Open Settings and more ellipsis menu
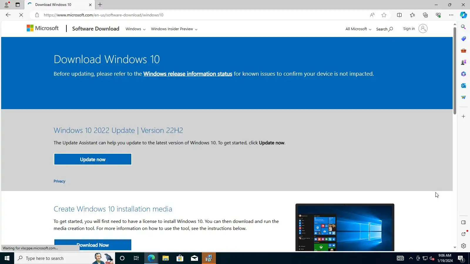This screenshot has width=470, height=264. (x=451, y=15)
